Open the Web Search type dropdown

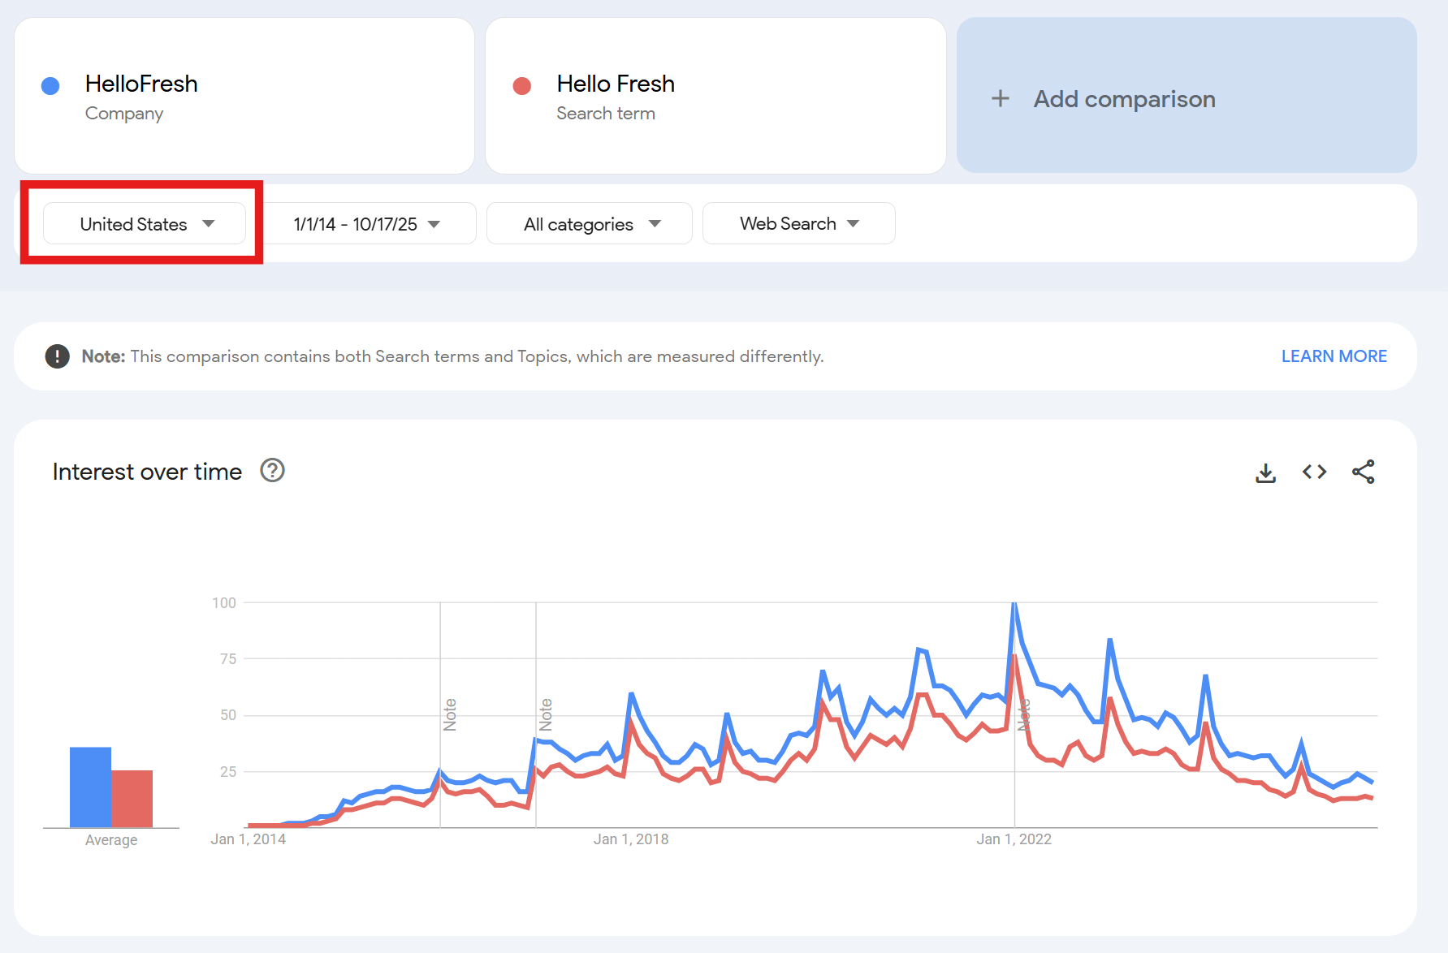[x=798, y=224]
